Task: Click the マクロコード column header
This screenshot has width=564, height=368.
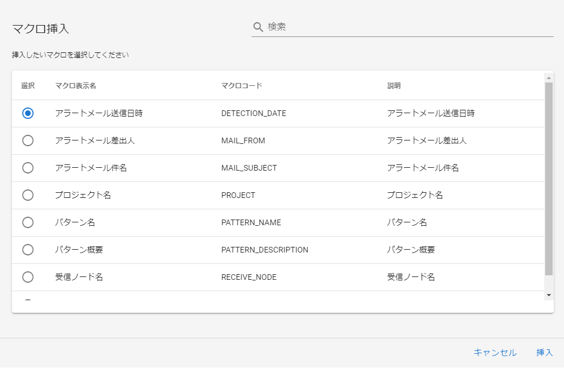Action: pyautogui.click(x=241, y=86)
